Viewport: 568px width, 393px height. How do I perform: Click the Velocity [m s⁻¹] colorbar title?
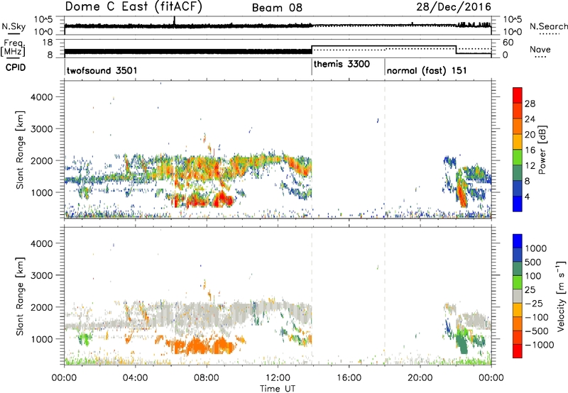coord(561,296)
